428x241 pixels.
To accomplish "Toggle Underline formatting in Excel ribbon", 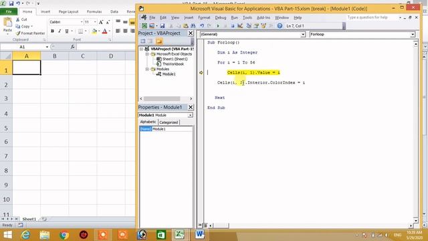I will 67,31.
